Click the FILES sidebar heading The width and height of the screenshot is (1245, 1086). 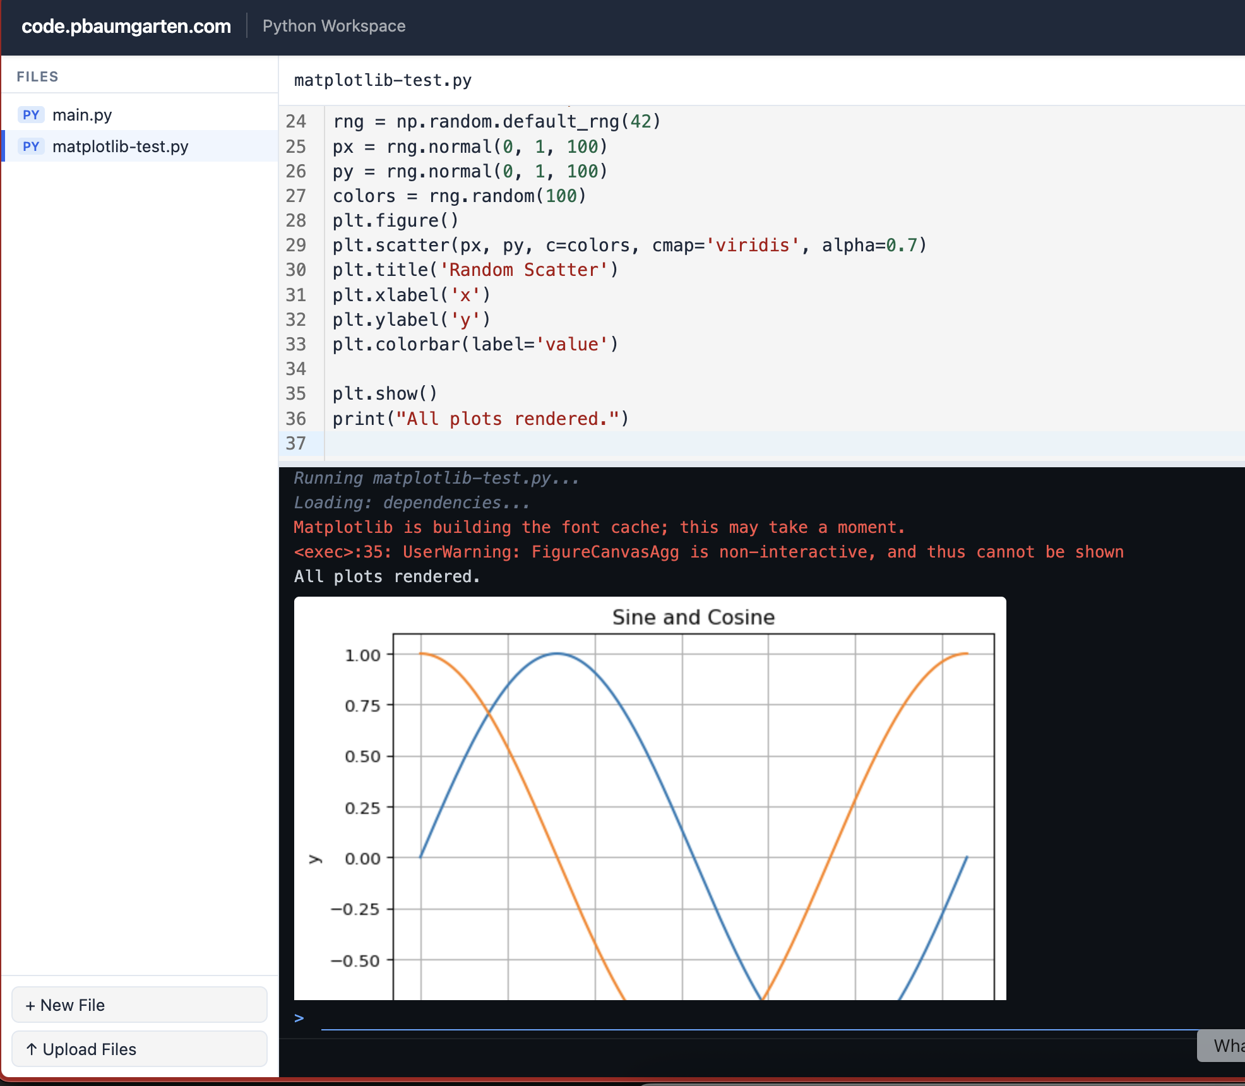[37, 76]
